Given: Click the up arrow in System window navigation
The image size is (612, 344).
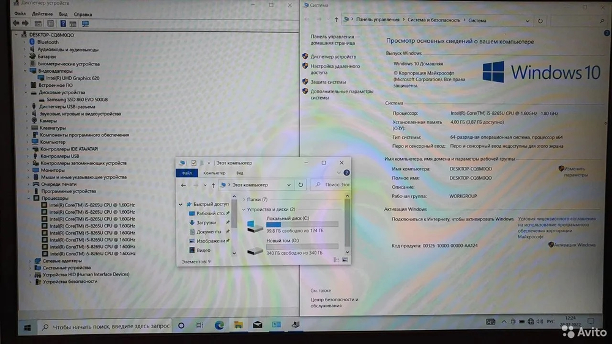Looking at the screenshot, I should pos(336,20).
